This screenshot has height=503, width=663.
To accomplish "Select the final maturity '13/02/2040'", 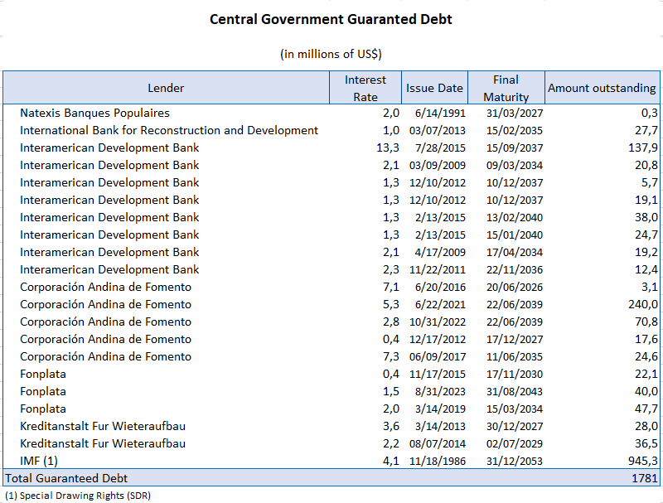I will (x=515, y=218).
